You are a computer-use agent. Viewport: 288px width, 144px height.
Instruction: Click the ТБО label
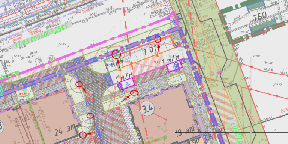point(260,16)
